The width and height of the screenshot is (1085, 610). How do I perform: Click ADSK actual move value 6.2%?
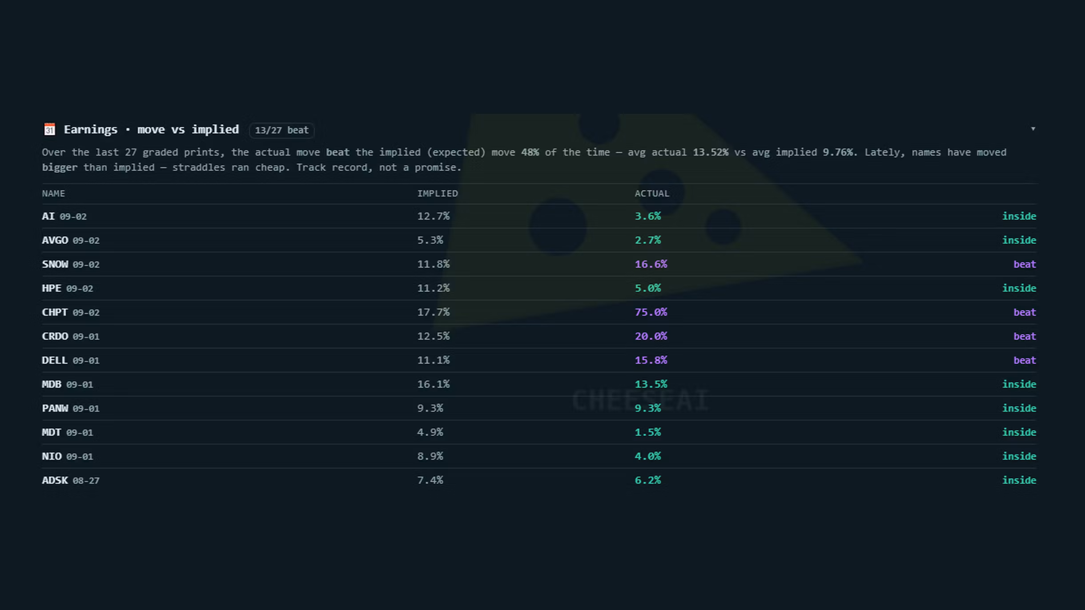(647, 481)
